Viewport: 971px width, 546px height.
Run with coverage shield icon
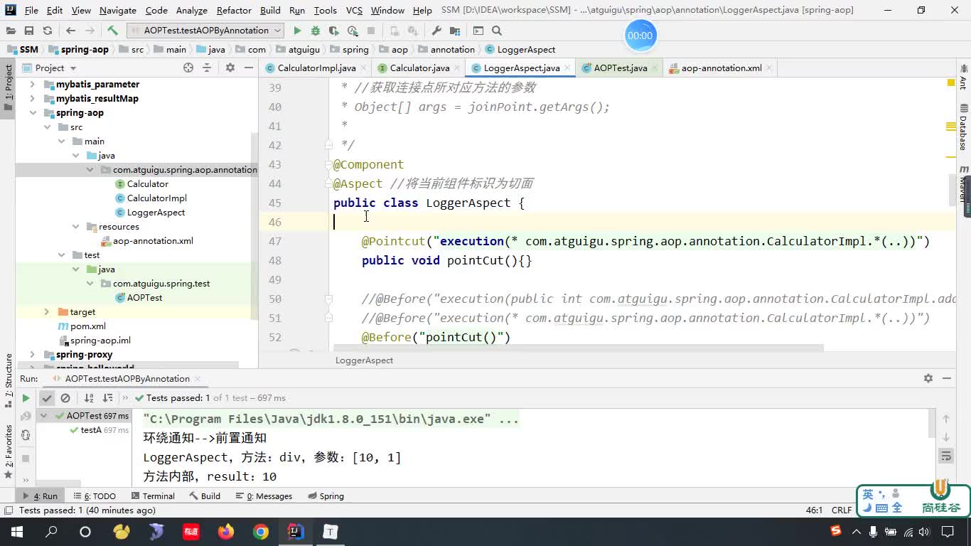334,31
